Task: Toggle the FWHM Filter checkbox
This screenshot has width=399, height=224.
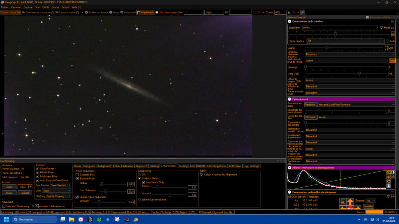Action: click(38, 172)
